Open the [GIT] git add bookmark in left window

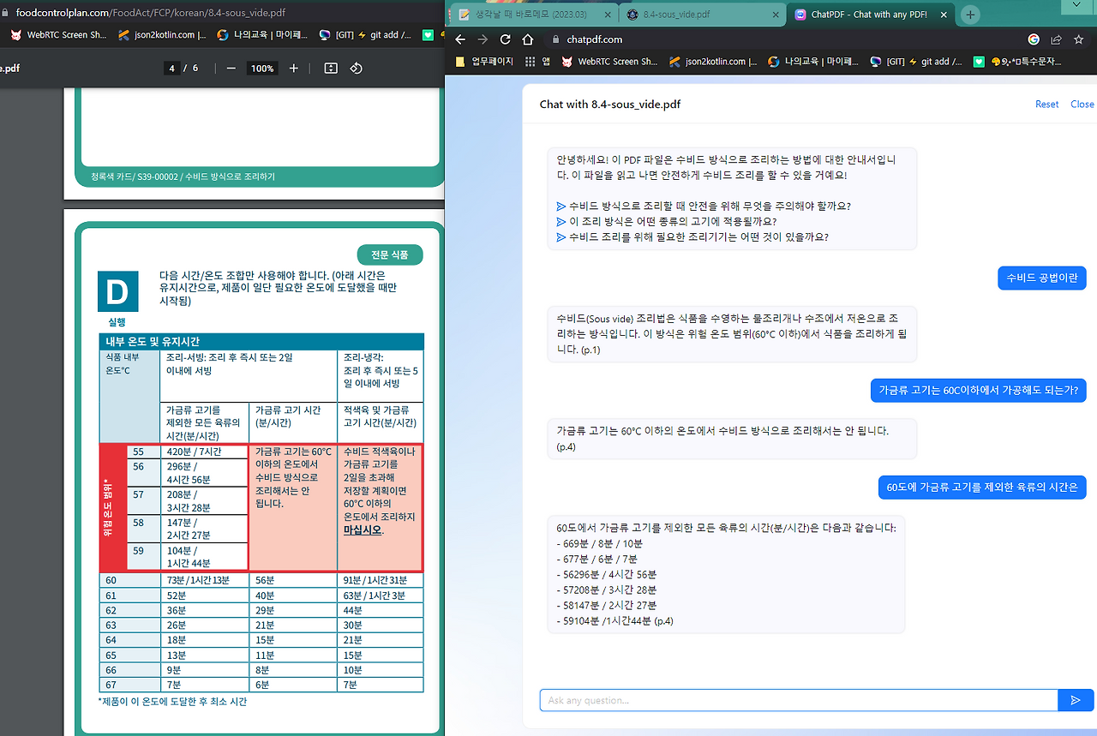click(367, 36)
